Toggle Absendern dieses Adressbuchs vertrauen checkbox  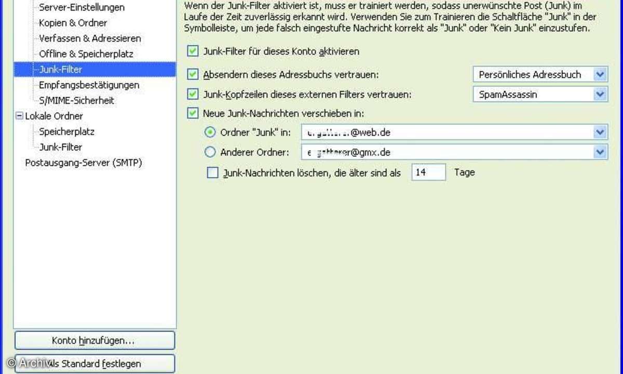click(x=193, y=74)
